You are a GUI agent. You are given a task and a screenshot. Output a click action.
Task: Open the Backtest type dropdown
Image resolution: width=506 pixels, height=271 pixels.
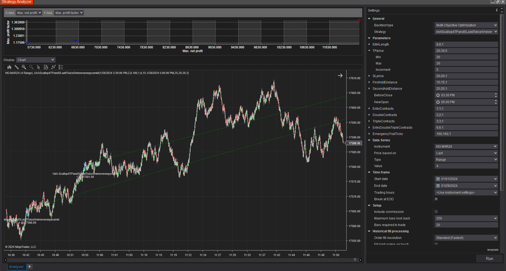pyautogui.click(x=466, y=25)
